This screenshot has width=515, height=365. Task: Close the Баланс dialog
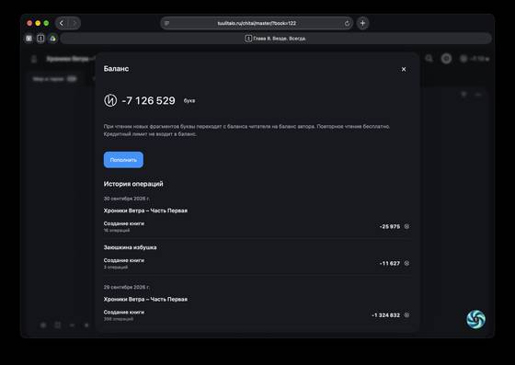[404, 69]
